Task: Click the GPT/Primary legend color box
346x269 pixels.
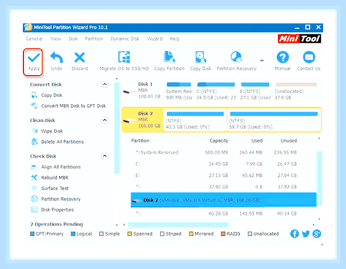Action: coord(32,234)
